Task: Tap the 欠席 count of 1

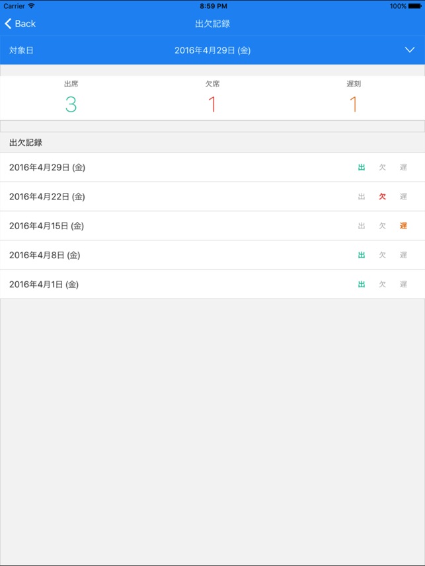Action: [212, 104]
